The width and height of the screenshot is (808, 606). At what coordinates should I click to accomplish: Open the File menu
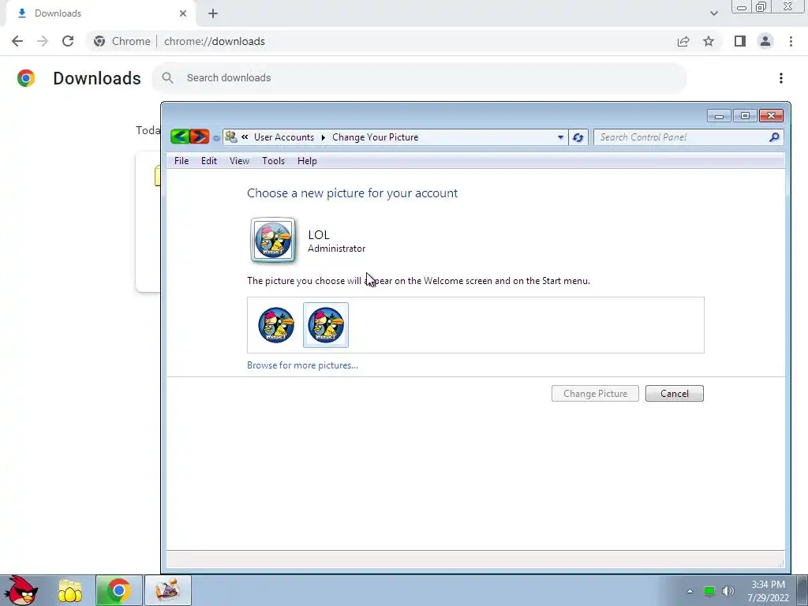coord(181,161)
